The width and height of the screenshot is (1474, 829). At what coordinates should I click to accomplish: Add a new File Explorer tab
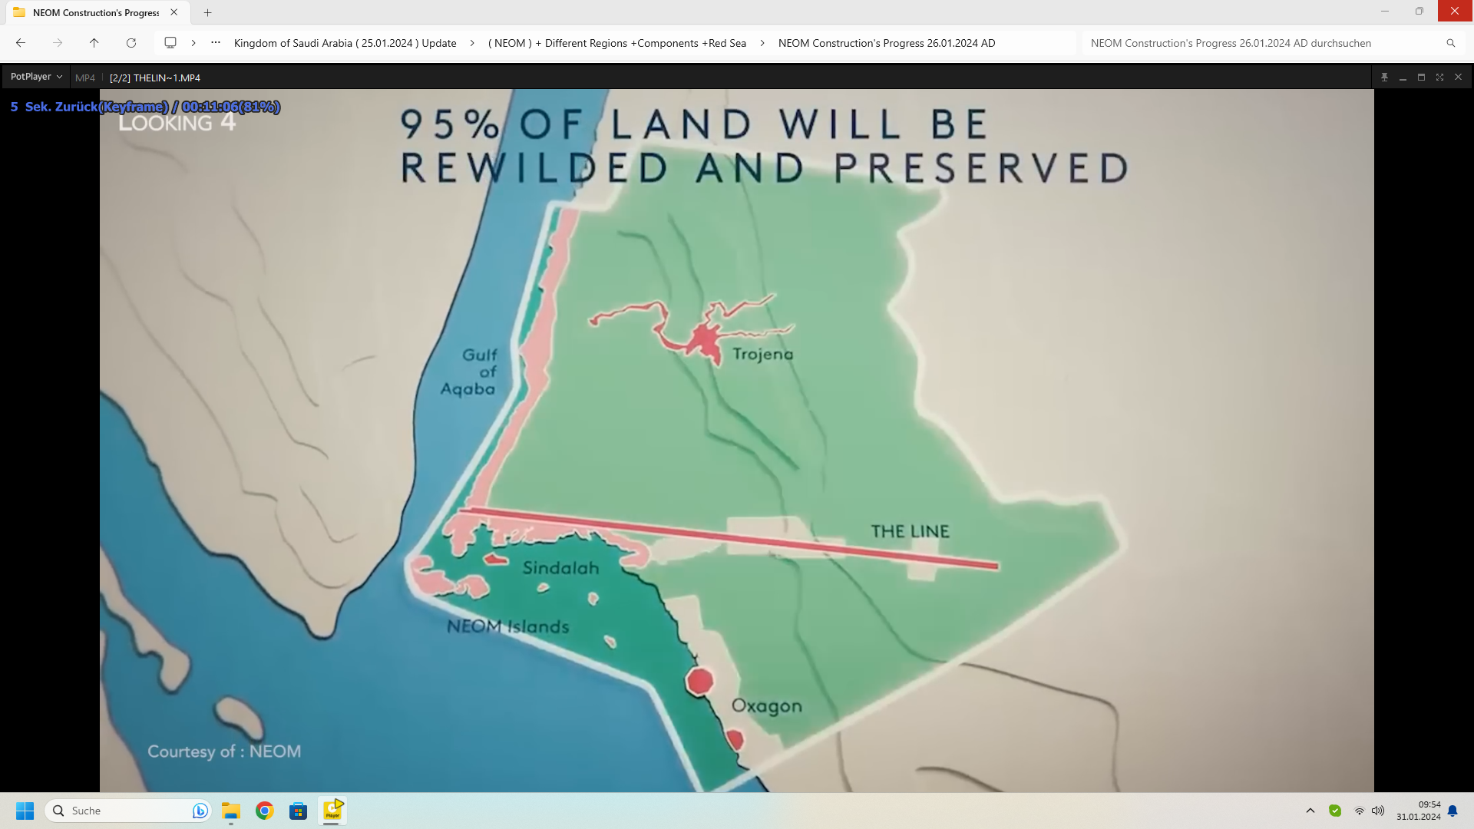207,12
